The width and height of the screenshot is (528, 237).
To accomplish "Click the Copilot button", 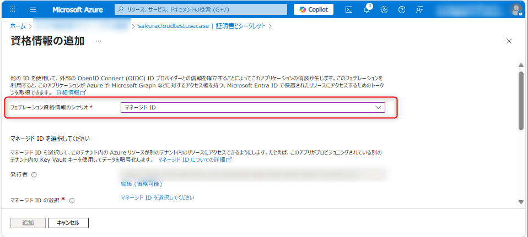I will 313,9.
